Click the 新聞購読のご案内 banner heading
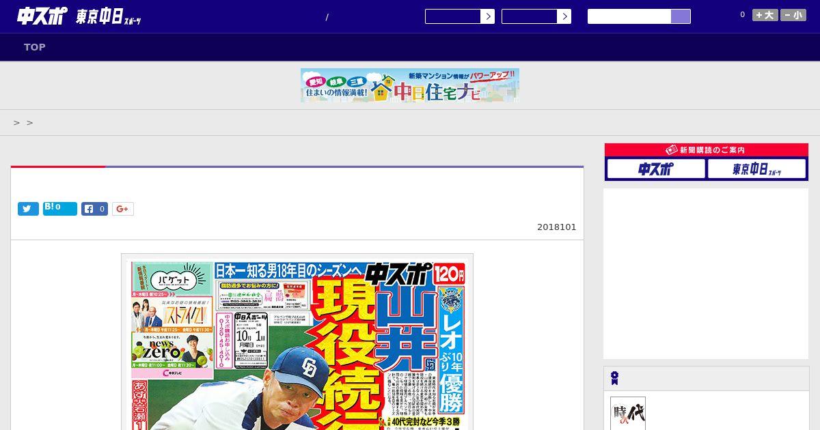820x430 pixels. pyautogui.click(x=707, y=150)
